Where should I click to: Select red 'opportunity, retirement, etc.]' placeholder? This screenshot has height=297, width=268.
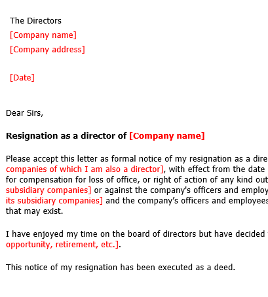point(62,245)
